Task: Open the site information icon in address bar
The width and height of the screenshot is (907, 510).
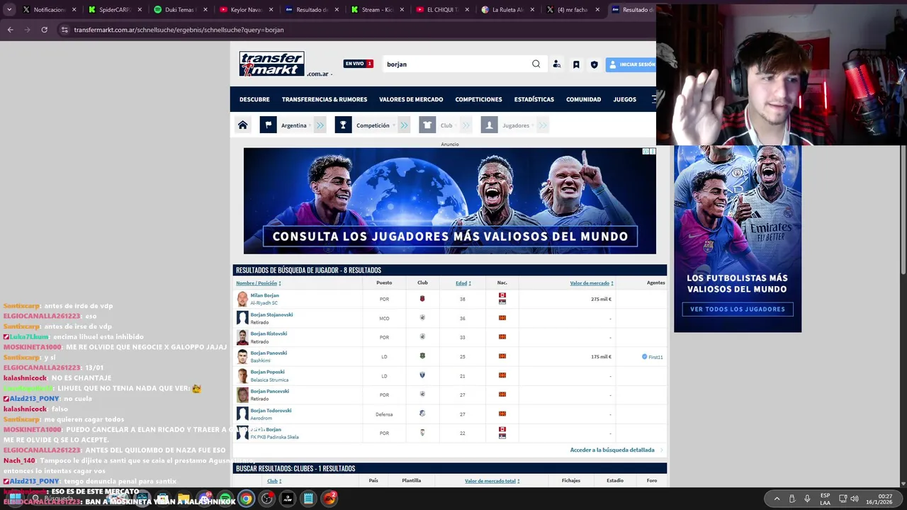Action: tap(64, 30)
